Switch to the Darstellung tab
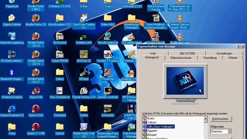This screenshot has height=139, width=247. [x=210, y=58]
